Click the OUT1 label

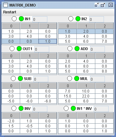click(28, 49)
